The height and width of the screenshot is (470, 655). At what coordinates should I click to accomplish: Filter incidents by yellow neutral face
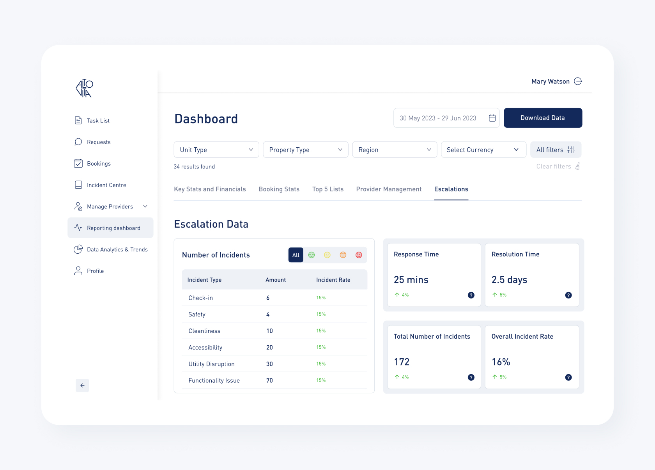(x=327, y=255)
